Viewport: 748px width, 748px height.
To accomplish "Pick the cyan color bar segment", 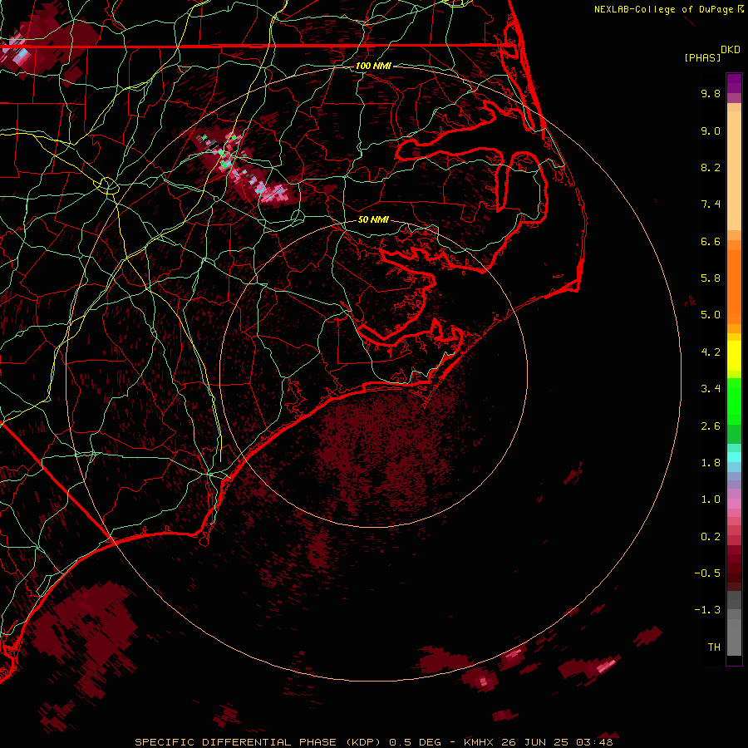I will click(734, 457).
